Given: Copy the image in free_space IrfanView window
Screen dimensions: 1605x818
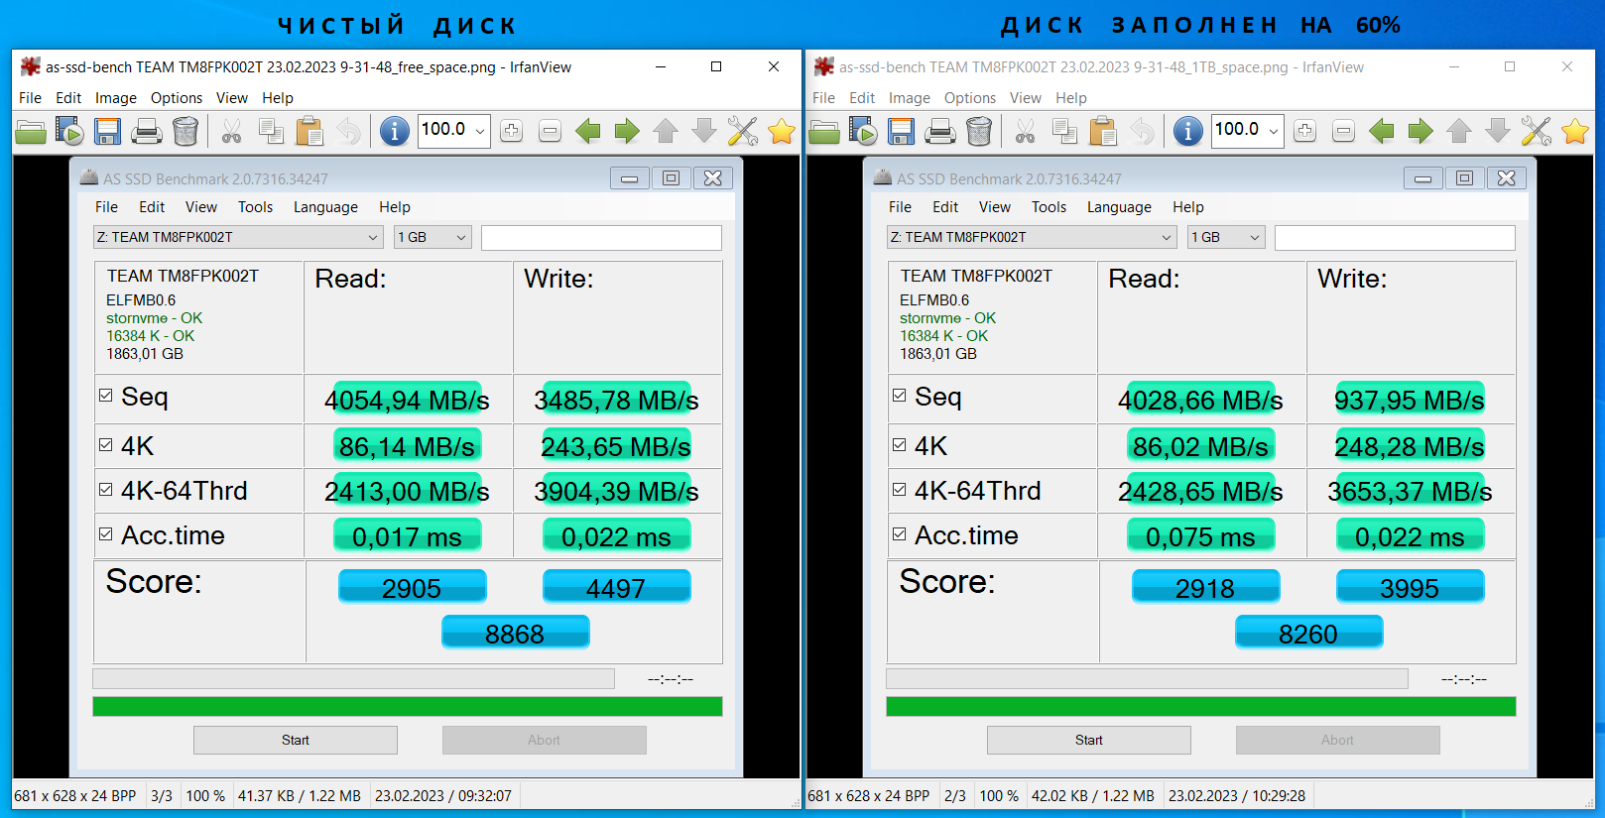Looking at the screenshot, I should 271,131.
